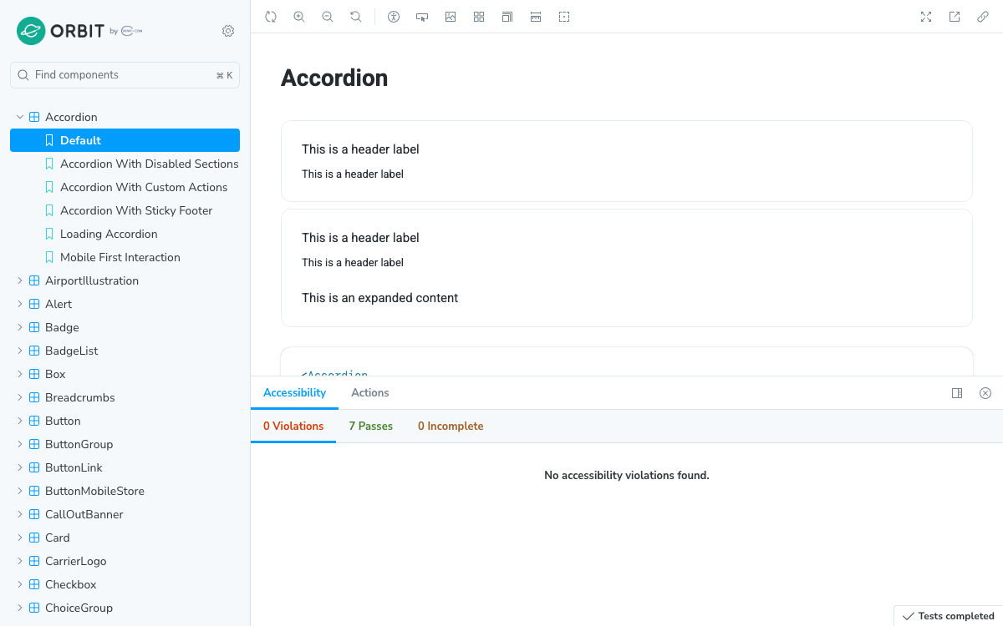Show the 0 Incomplete tab
This screenshot has height=626, width=1003.
(451, 427)
